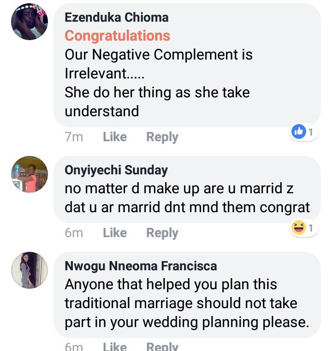Screen dimensions: 332x351
Task: Reply to Onyiyechi Sunday's comment
Action: click(x=162, y=233)
